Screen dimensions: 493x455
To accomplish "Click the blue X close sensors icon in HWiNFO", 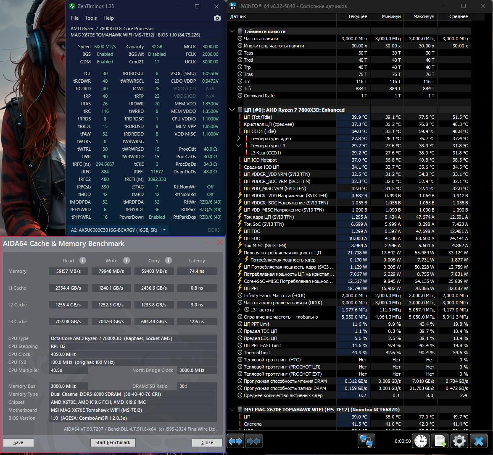I will pyautogui.click(x=479, y=441).
